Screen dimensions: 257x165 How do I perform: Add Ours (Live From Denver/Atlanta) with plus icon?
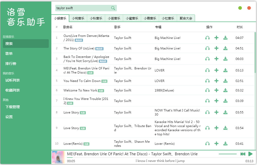click(216, 38)
